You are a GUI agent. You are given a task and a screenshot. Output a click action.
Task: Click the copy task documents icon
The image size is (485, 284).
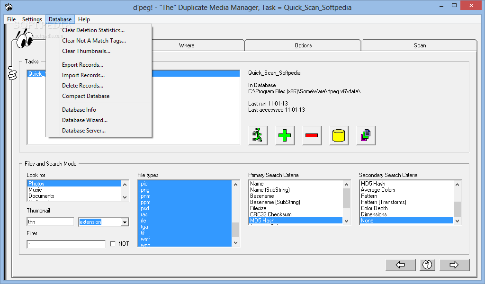pos(366,135)
